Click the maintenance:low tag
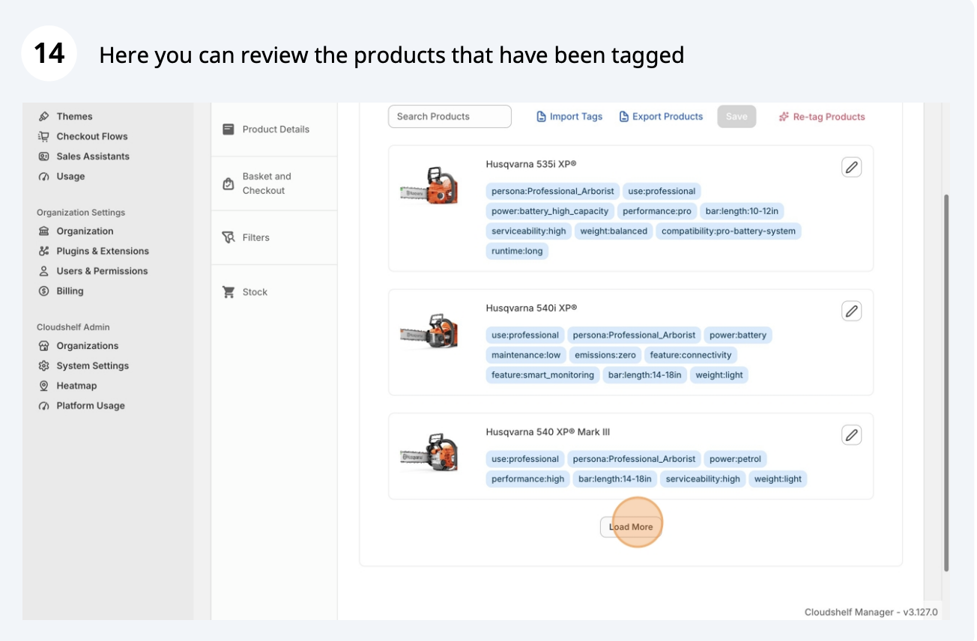 526,355
